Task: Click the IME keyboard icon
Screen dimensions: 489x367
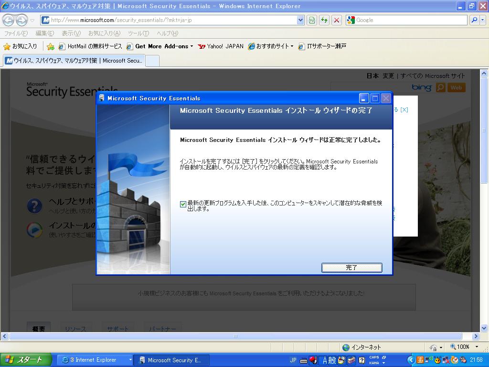Action: click(303, 360)
